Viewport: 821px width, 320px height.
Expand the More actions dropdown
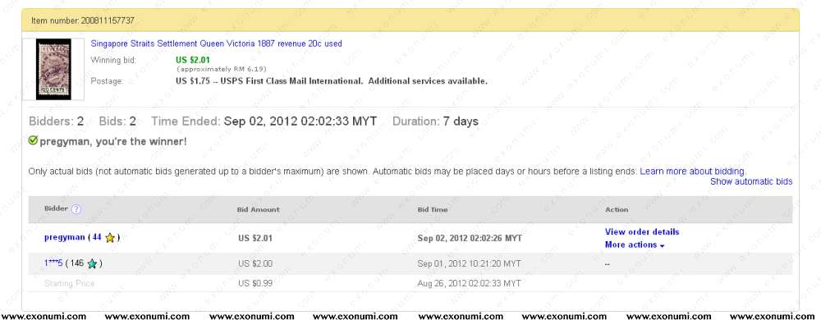pos(635,245)
